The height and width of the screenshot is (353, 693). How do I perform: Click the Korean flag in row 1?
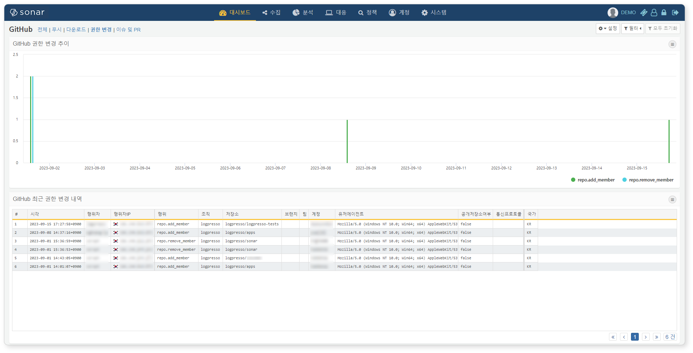[x=116, y=224]
